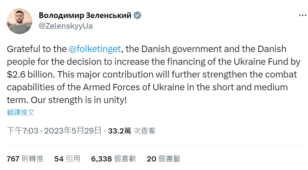
Task: Show the 54 引用 quote tweets
Action: (x=67, y=159)
